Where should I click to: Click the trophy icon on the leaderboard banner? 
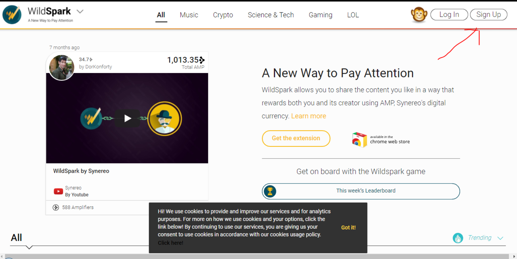click(x=270, y=191)
